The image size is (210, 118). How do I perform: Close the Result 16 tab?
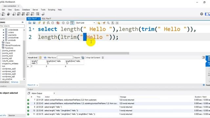pyautogui.click(x=37, y=85)
